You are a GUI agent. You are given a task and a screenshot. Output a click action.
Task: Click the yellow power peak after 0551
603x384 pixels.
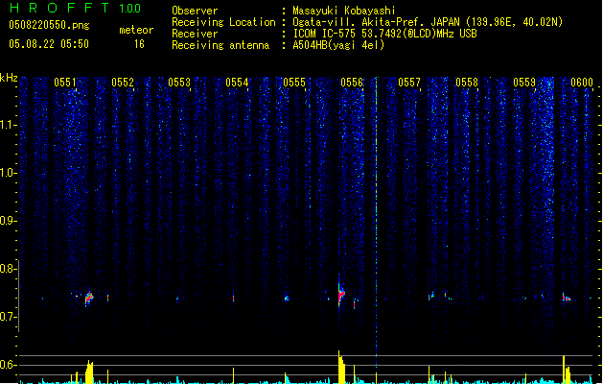coord(89,372)
